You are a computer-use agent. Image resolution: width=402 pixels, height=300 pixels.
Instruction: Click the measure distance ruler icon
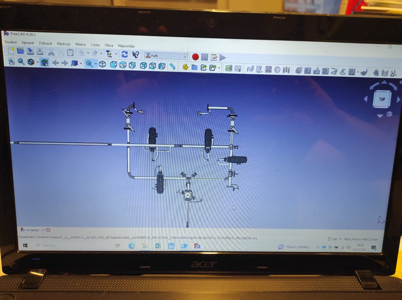pyautogui.click(x=172, y=66)
